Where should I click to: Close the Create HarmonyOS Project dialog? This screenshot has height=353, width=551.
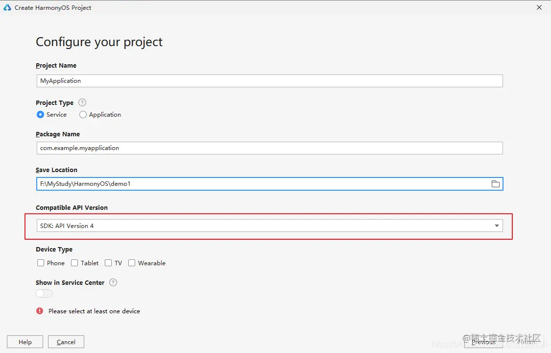pyautogui.click(x=539, y=7)
